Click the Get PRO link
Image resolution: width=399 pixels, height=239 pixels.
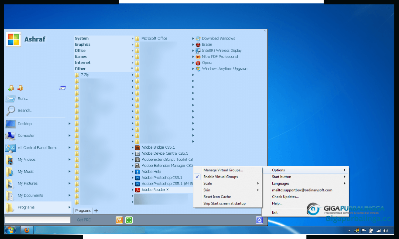pos(84,220)
